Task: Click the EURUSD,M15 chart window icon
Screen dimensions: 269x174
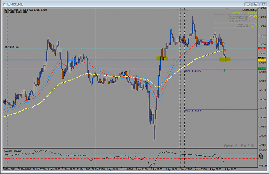Action: point(5,4)
